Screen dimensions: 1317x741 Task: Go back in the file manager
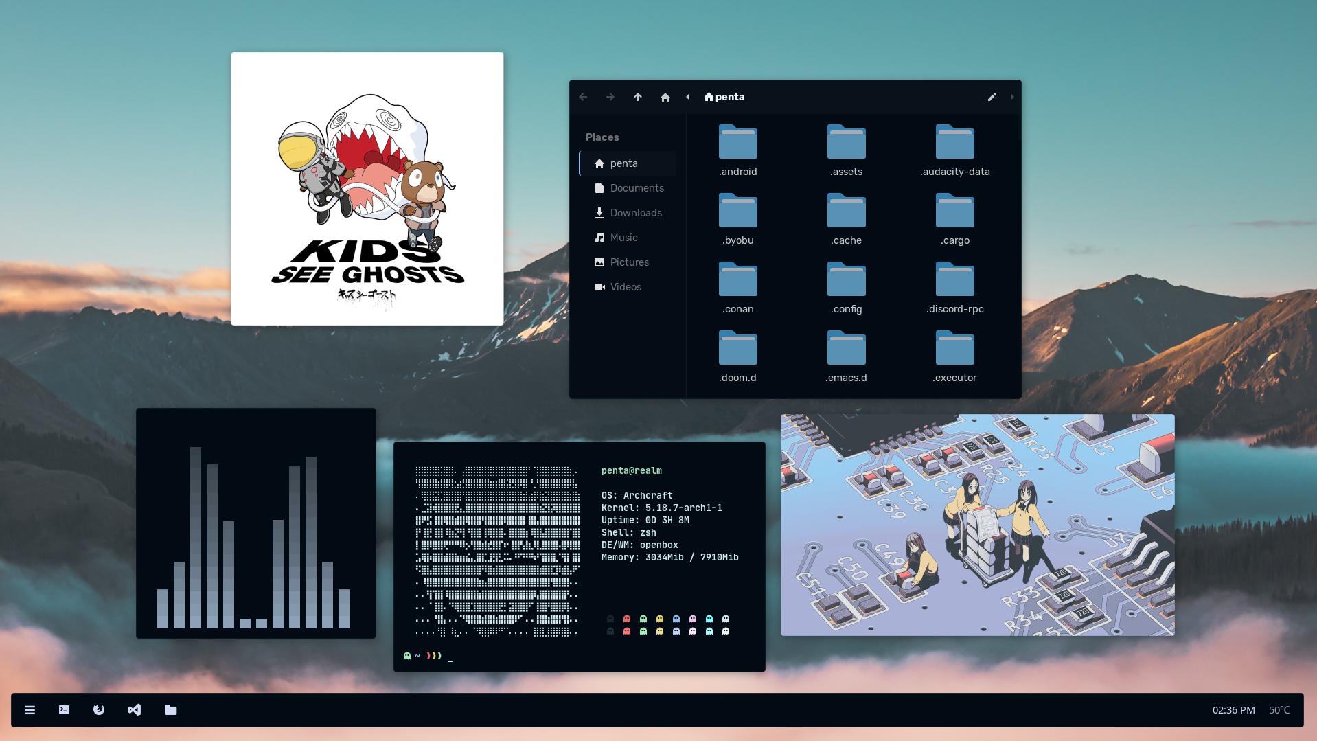tap(583, 97)
